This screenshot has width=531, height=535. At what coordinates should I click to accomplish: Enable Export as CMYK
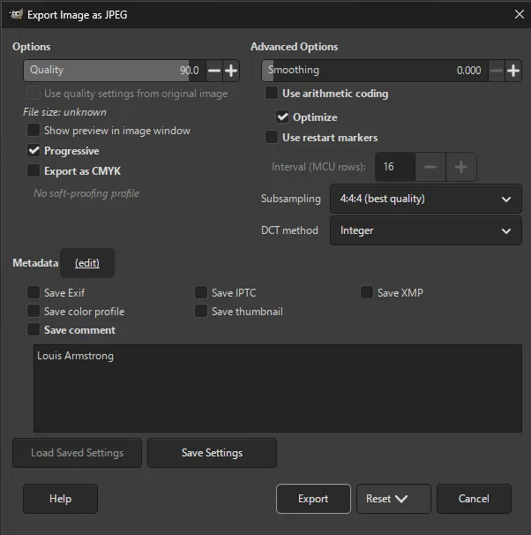point(34,171)
